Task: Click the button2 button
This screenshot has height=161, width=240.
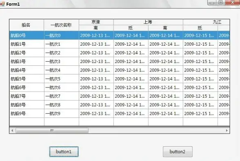Action: click(178, 152)
